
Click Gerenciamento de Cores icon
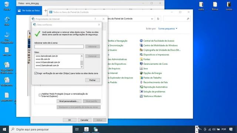coord(141,64)
